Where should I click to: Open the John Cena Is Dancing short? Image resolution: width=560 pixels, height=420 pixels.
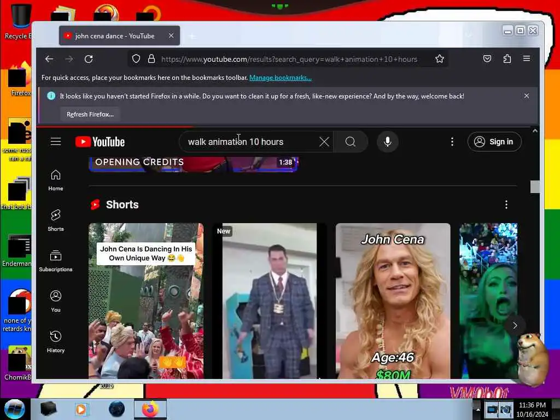[146, 301]
